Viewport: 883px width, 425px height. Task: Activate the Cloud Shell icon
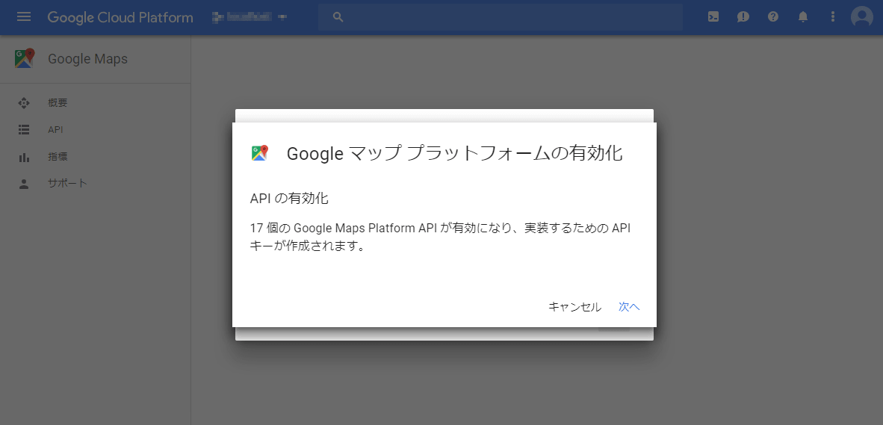coord(713,17)
